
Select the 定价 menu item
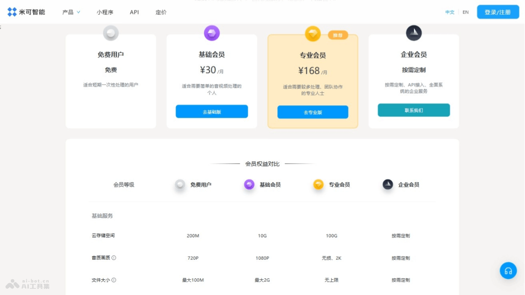click(x=161, y=12)
